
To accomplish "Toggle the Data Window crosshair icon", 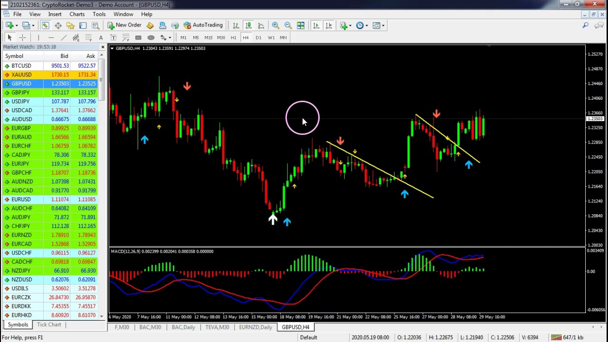I will [x=58, y=25].
